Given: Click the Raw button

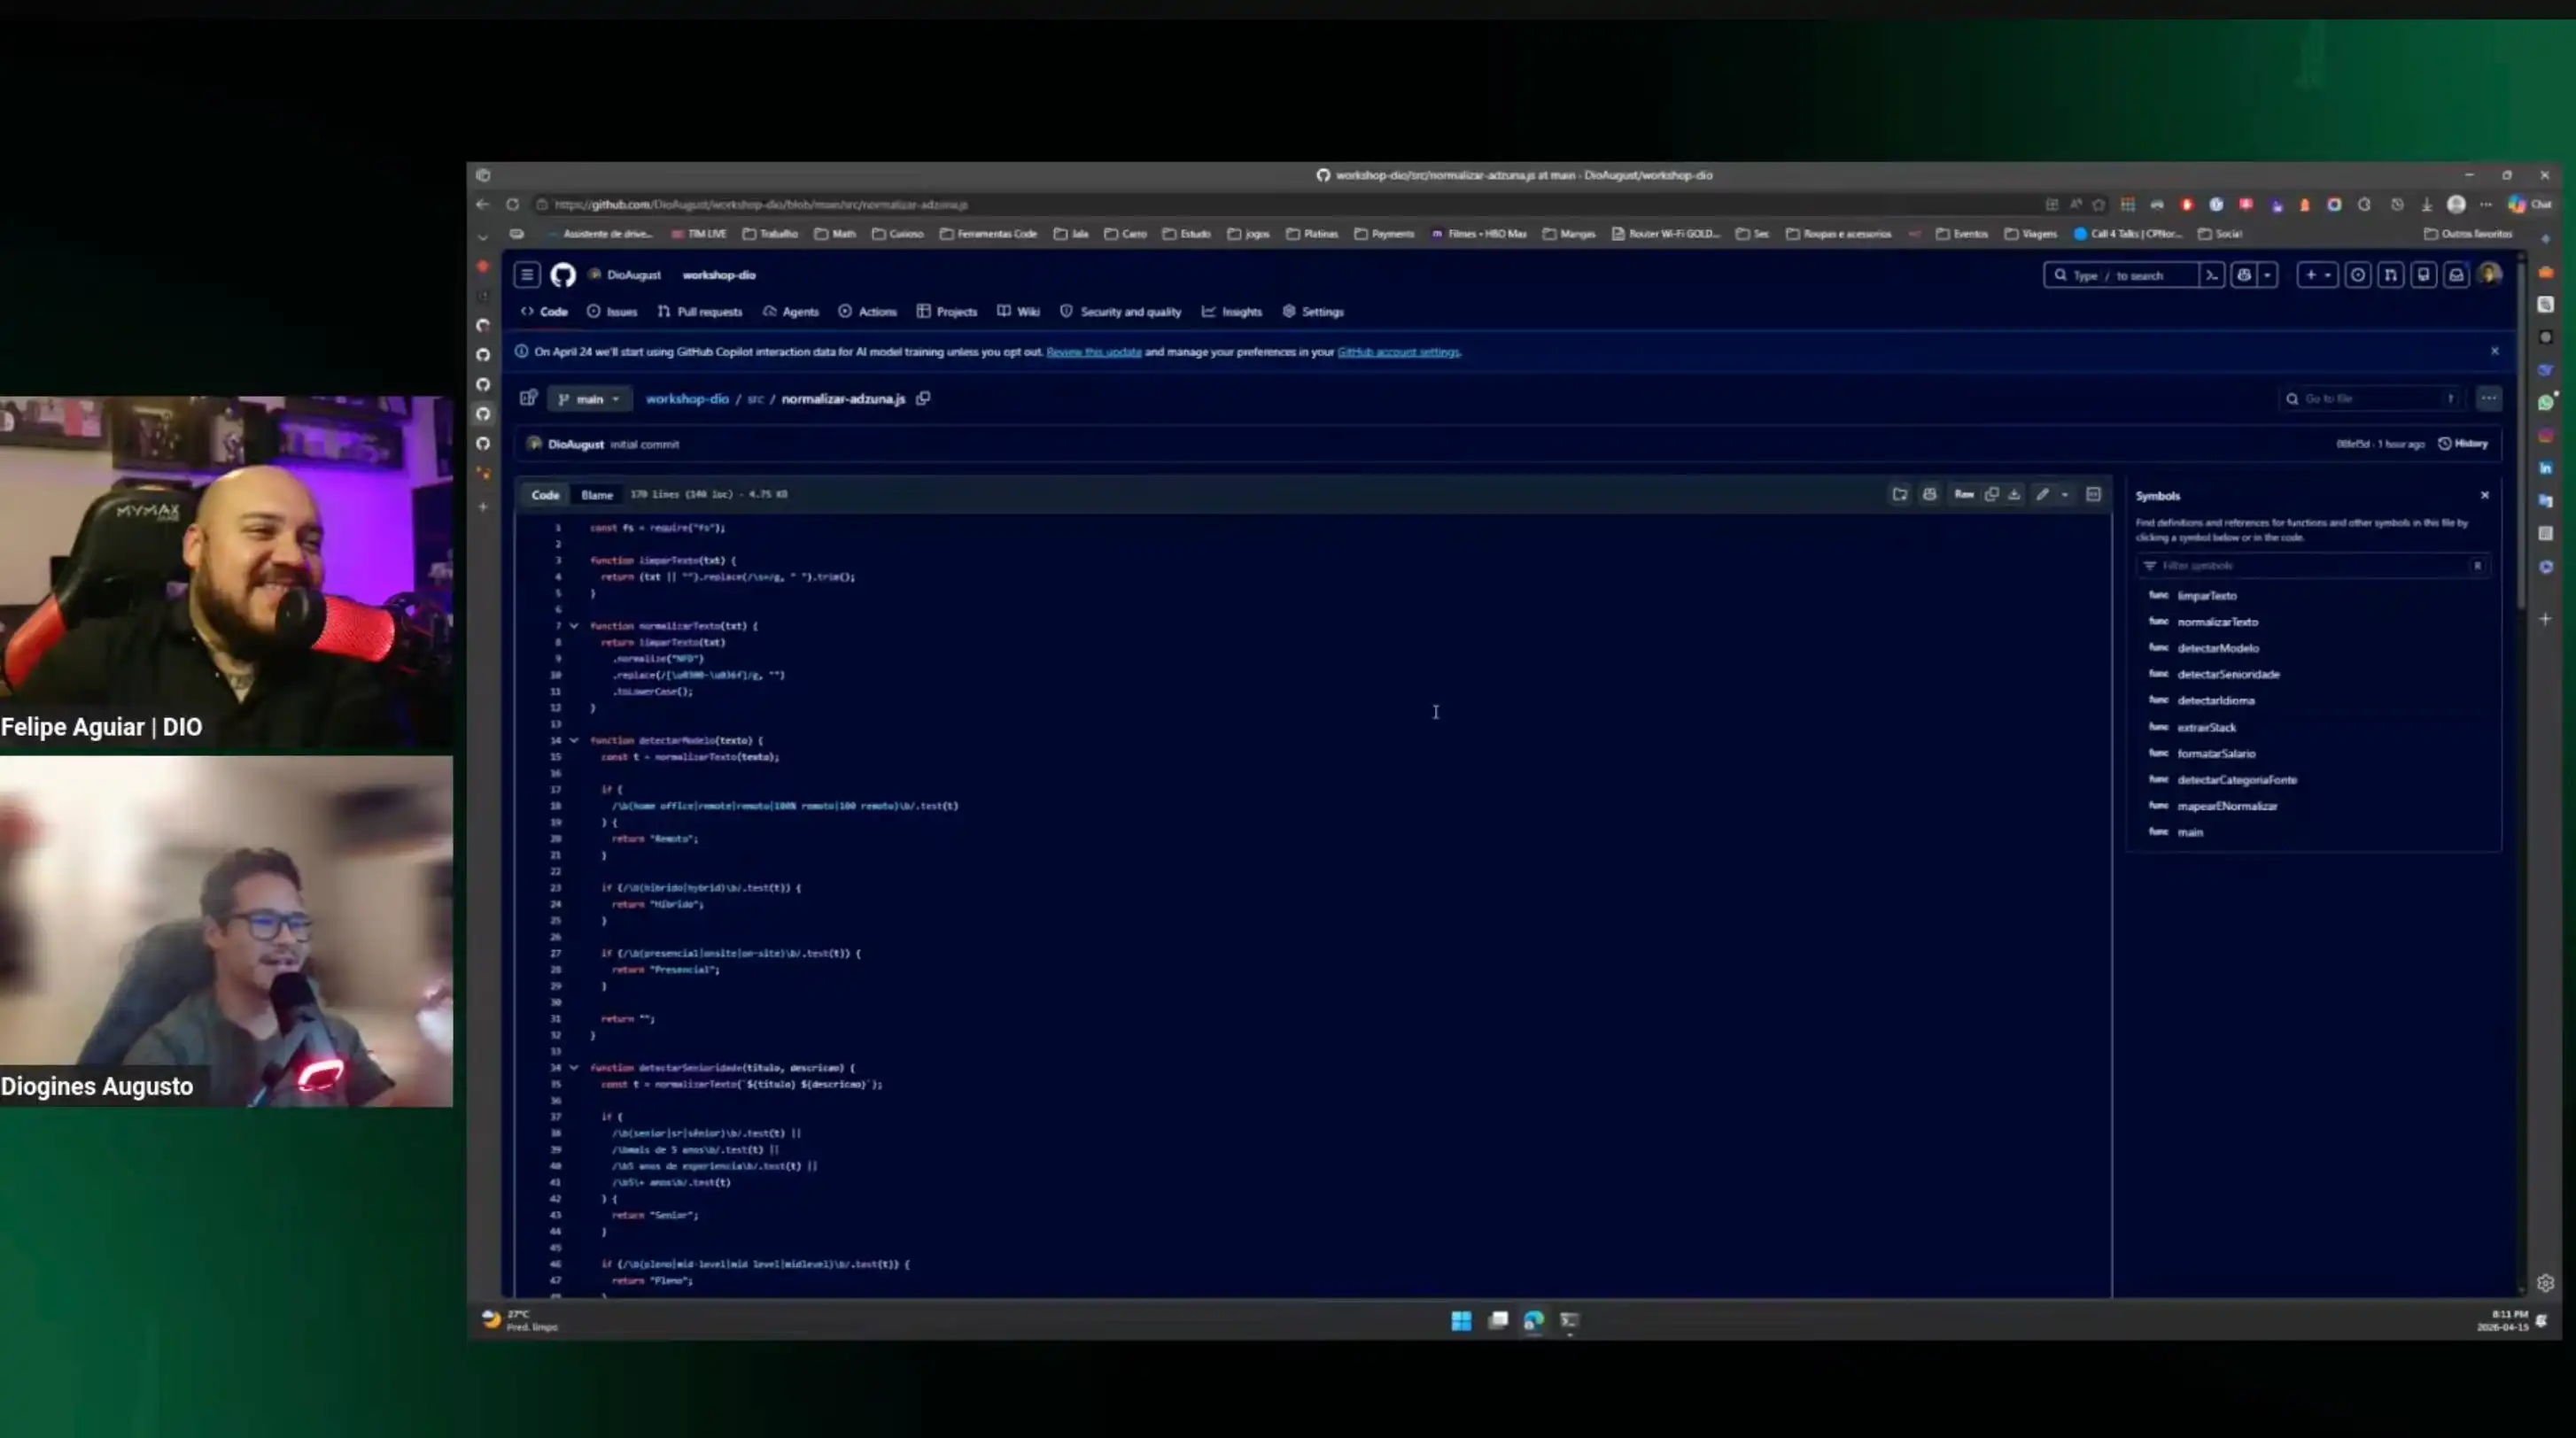Looking at the screenshot, I should click(x=1963, y=495).
